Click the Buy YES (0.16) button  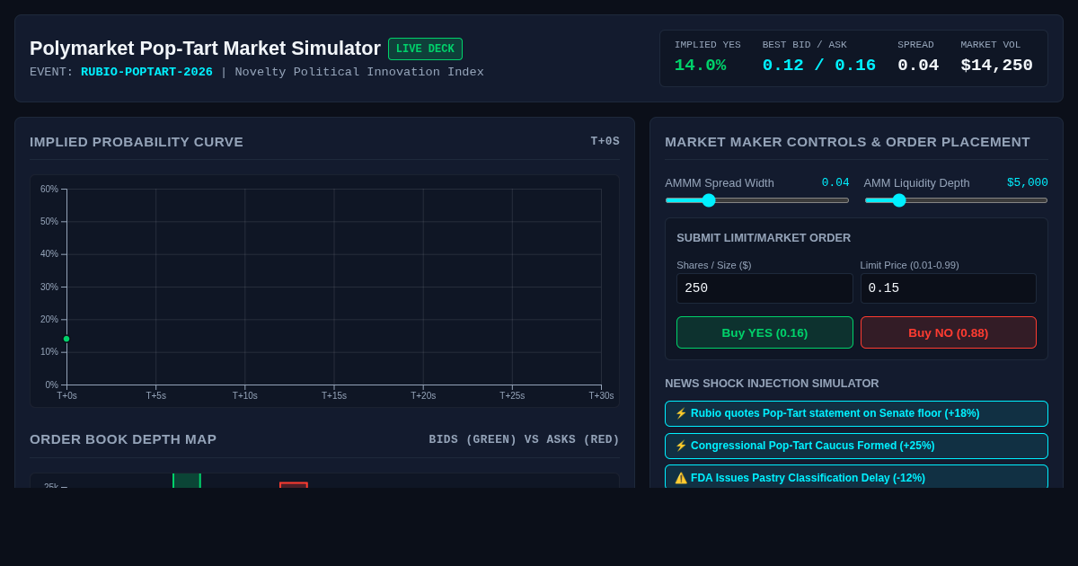pyautogui.click(x=764, y=332)
